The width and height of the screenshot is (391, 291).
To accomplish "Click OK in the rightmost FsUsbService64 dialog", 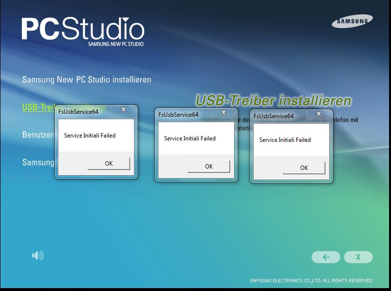I will tap(304, 168).
